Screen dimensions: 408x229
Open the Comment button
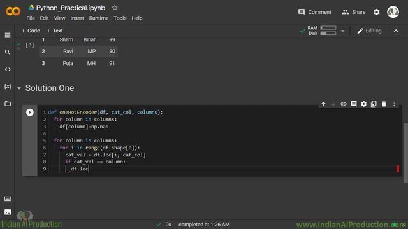pyautogui.click(x=314, y=12)
